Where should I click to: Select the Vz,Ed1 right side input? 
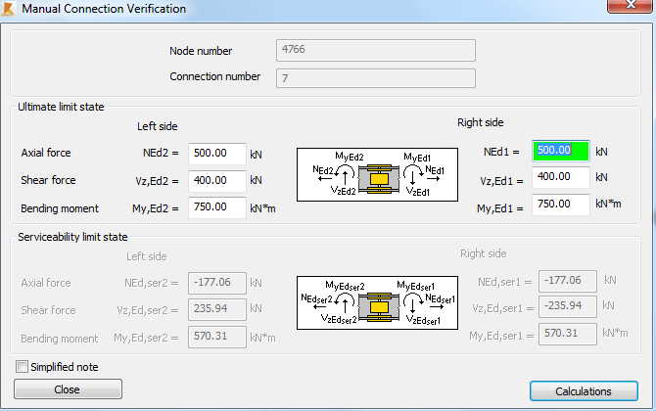coord(561,177)
